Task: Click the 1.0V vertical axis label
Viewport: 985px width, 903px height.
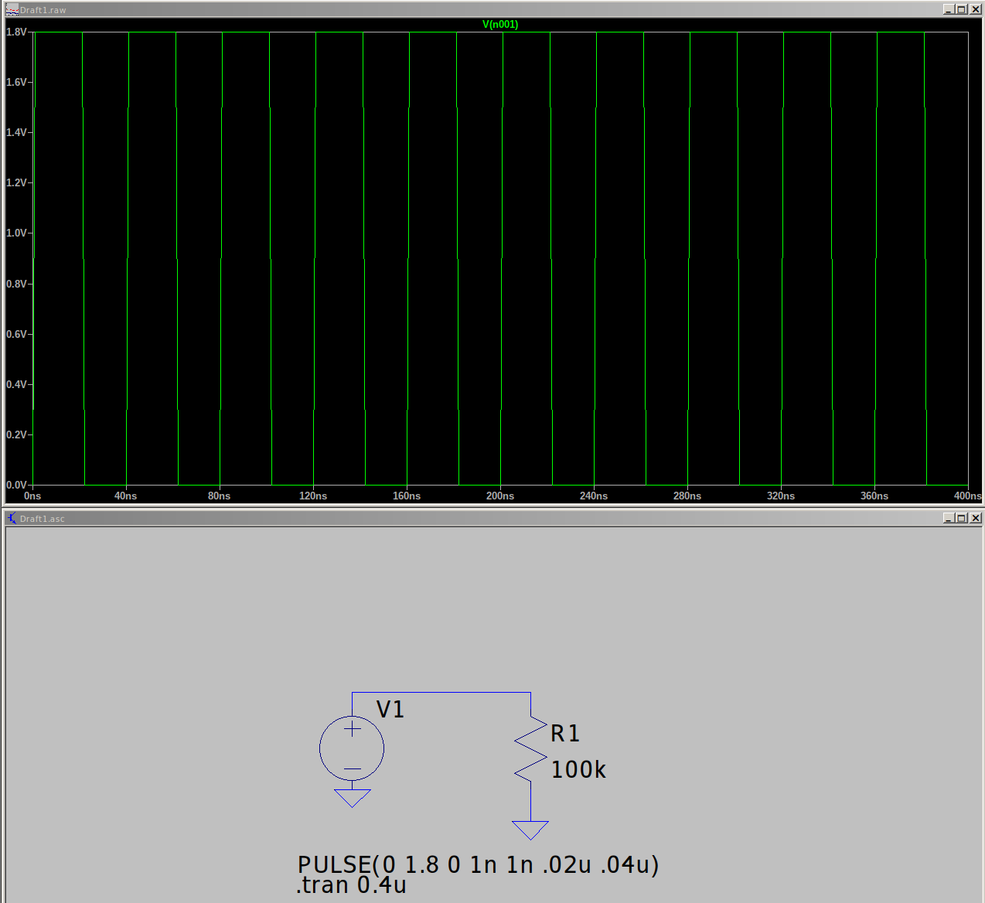Action: (x=17, y=233)
